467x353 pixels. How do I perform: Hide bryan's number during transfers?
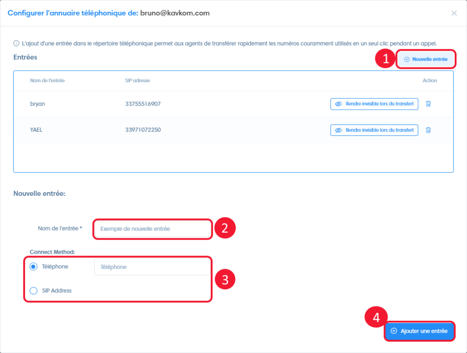(x=374, y=104)
